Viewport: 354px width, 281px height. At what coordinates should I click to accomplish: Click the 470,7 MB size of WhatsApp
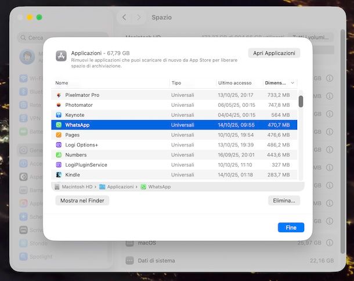(x=279, y=125)
